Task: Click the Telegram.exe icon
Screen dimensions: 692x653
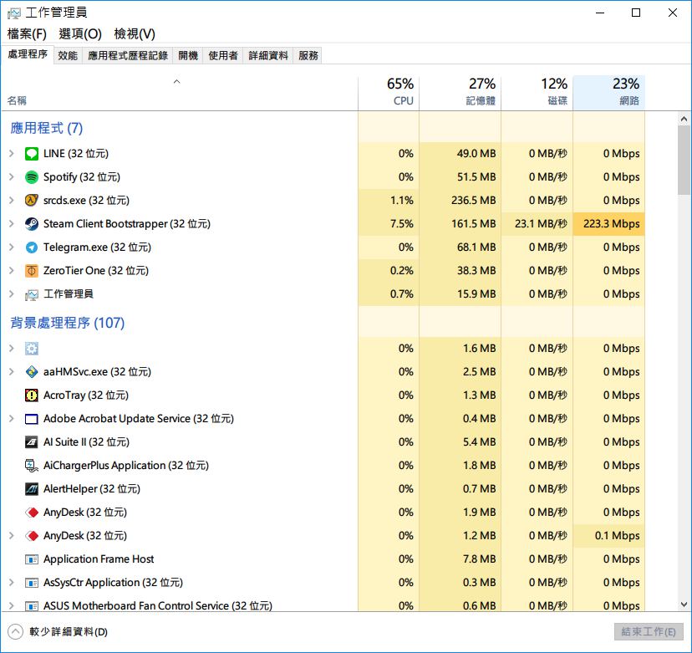Action: [32, 247]
